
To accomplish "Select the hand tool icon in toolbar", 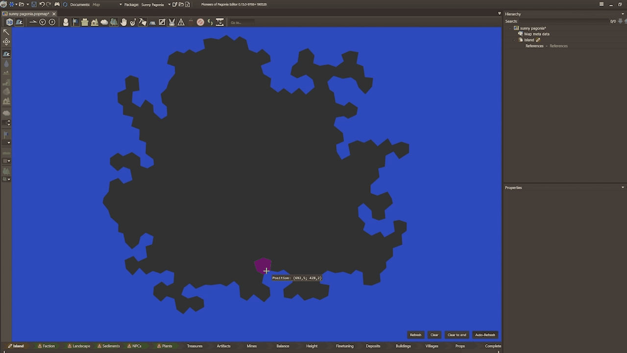I will (123, 22).
